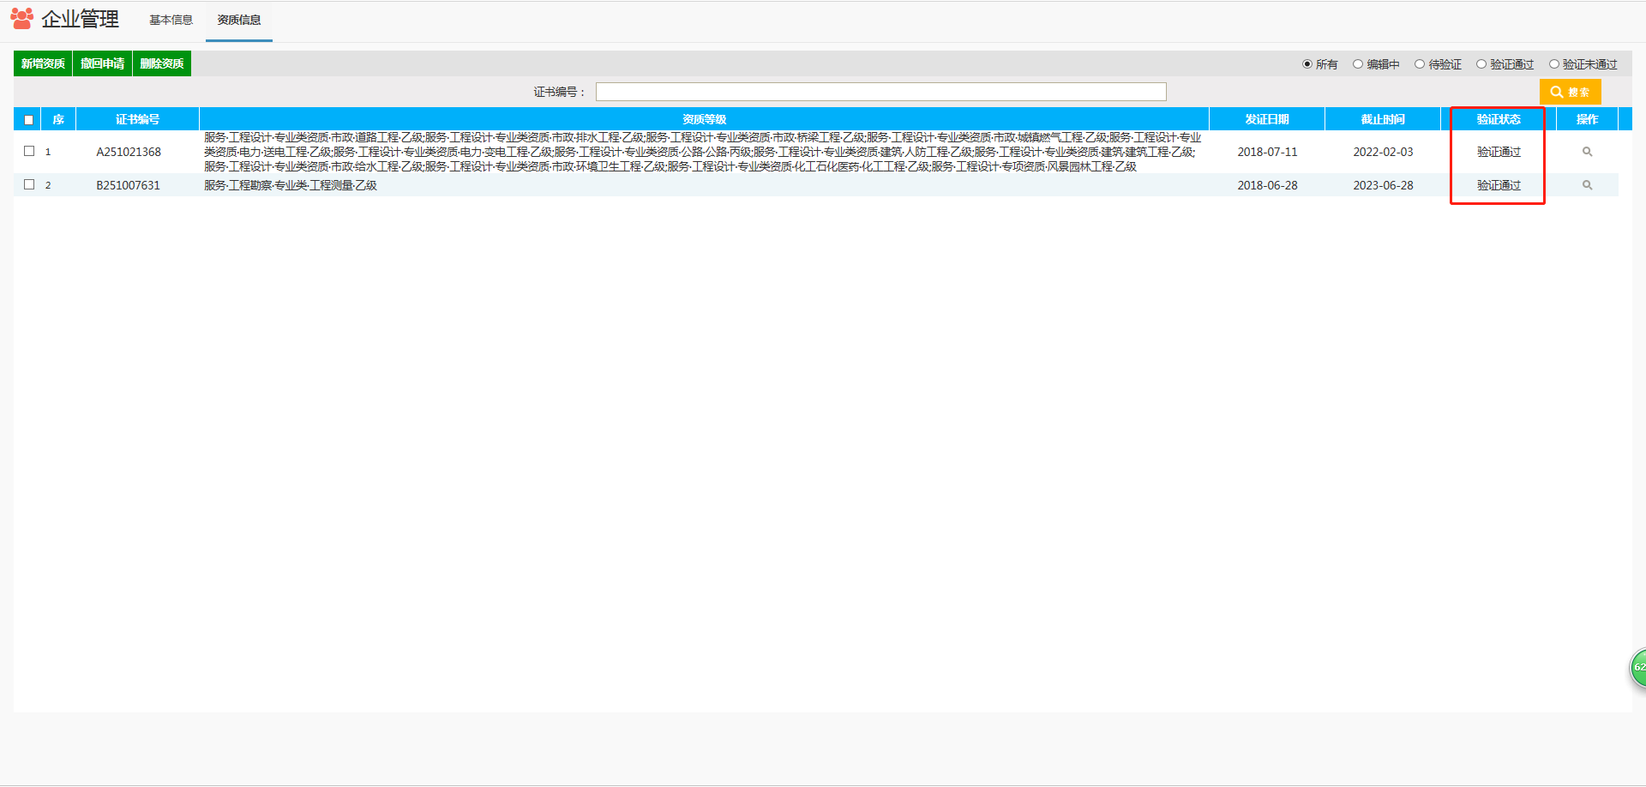Check the checkbox for row 2
The image size is (1646, 787).
[x=29, y=184]
